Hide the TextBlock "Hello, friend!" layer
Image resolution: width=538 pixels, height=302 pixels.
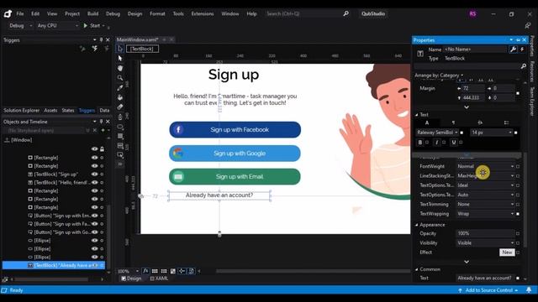(94, 183)
